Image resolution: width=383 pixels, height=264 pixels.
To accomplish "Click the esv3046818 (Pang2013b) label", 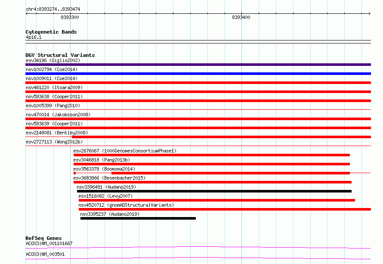I will (x=102, y=160).
